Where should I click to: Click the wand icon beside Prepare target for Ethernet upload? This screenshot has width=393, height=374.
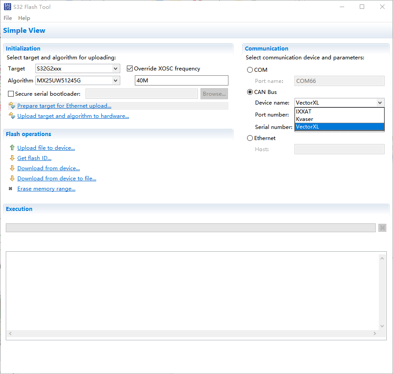click(12, 105)
